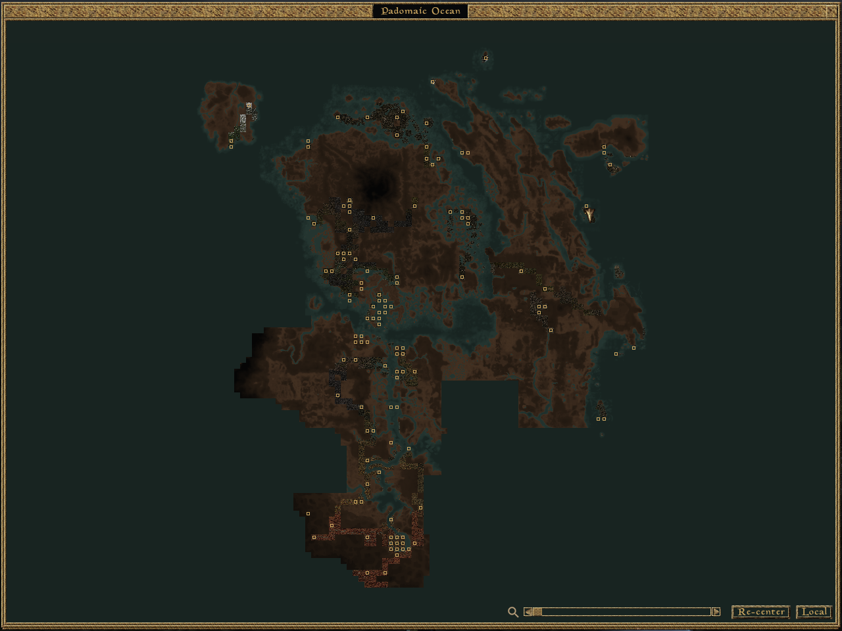Screen dimensions: 842x631
Task: Click the zoom slider's right arrow
Action: [x=716, y=612]
